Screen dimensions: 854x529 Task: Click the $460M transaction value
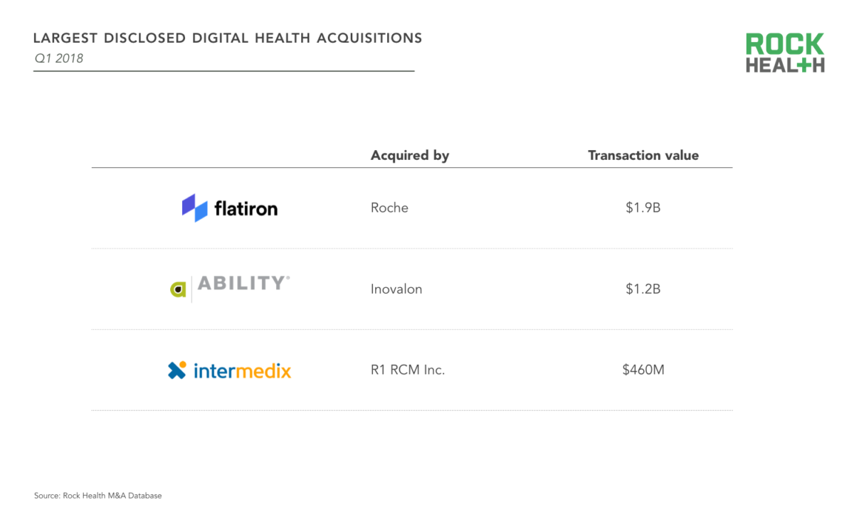pos(643,370)
